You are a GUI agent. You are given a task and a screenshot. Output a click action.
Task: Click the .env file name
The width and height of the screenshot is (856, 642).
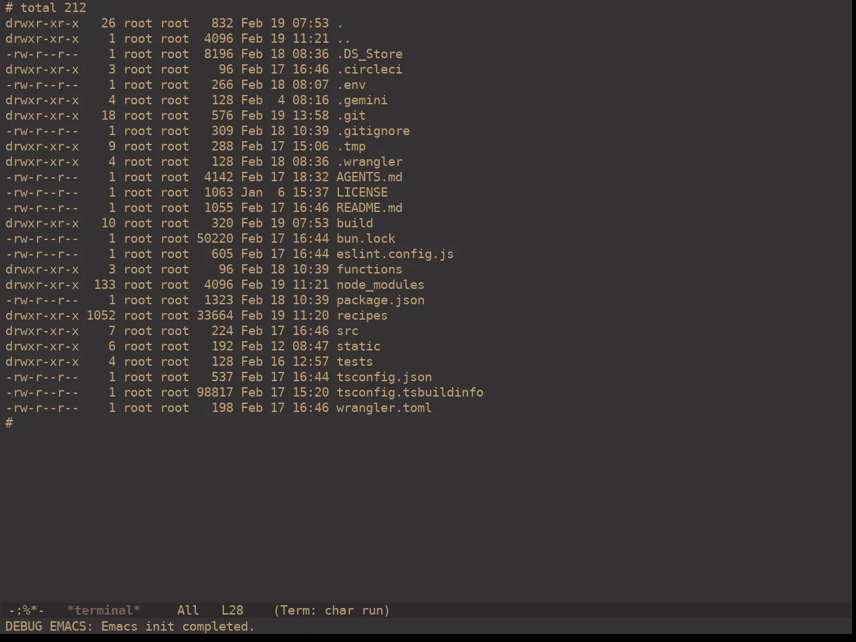[x=351, y=85]
